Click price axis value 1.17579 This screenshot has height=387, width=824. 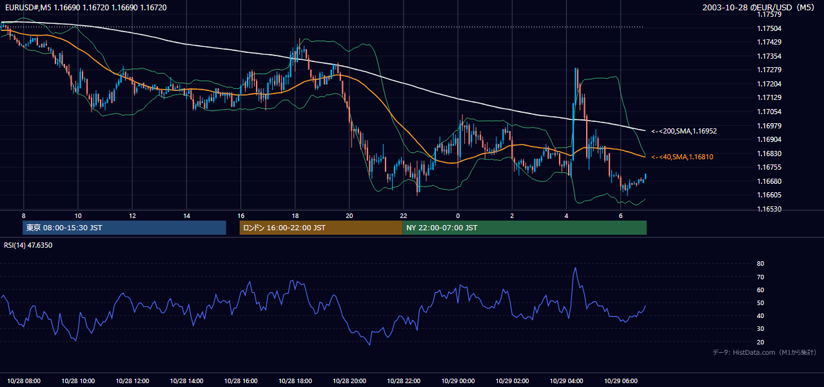pos(769,14)
